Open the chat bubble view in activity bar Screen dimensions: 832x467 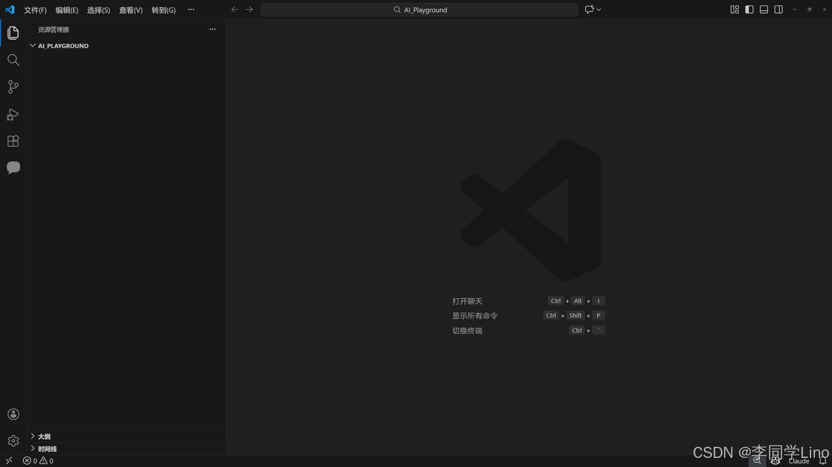click(13, 168)
